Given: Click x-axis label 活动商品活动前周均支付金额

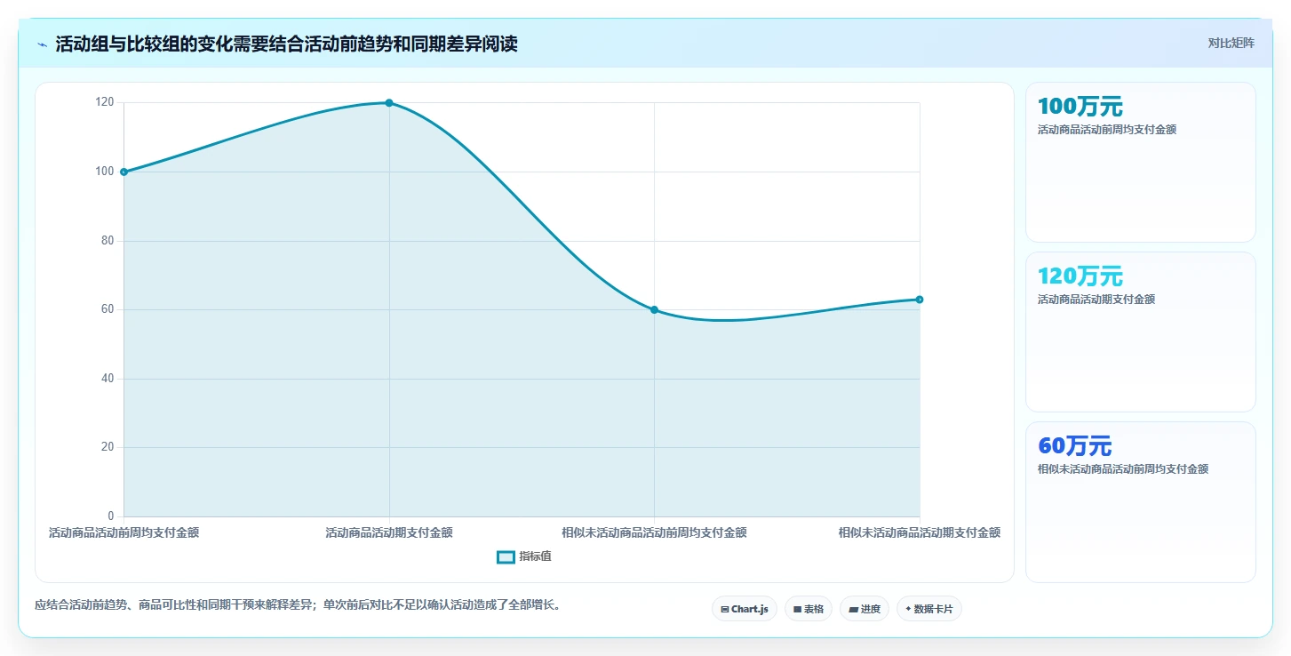Looking at the screenshot, I should click(124, 533).
